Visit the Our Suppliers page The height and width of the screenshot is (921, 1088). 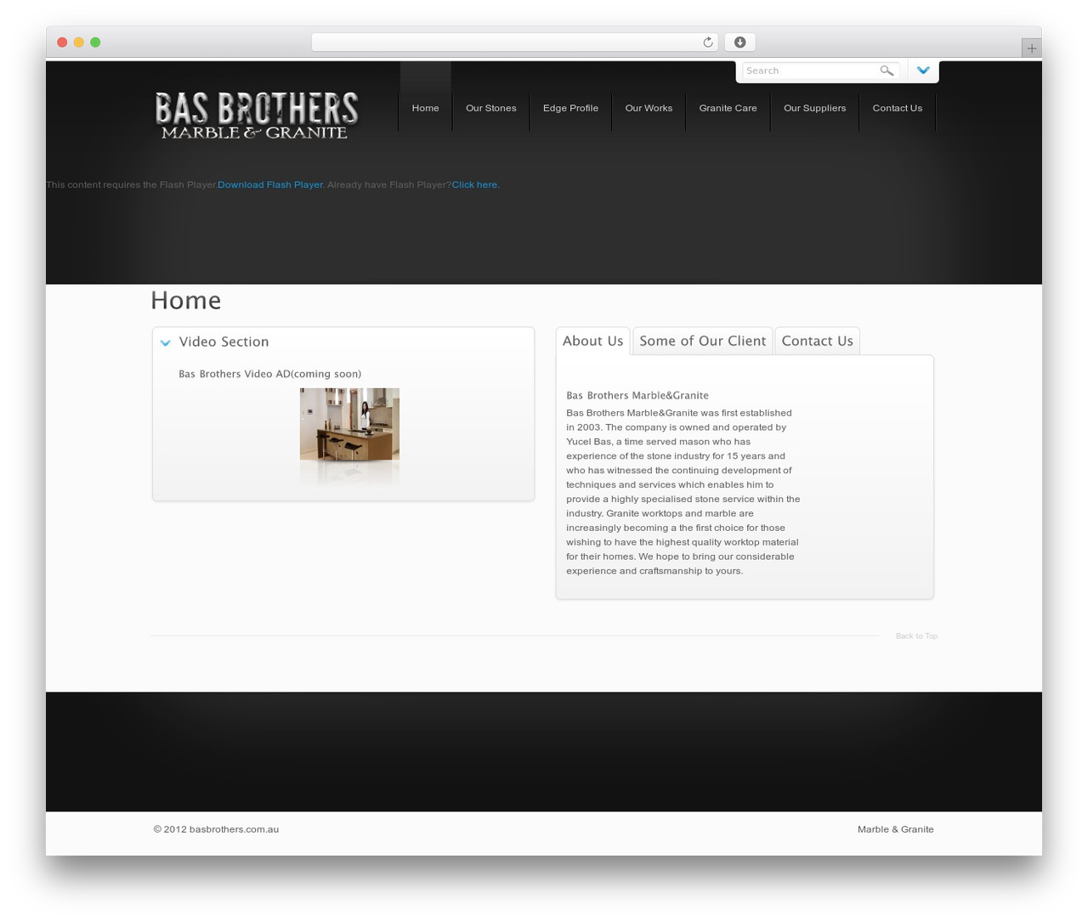click(x=814, y=108)
